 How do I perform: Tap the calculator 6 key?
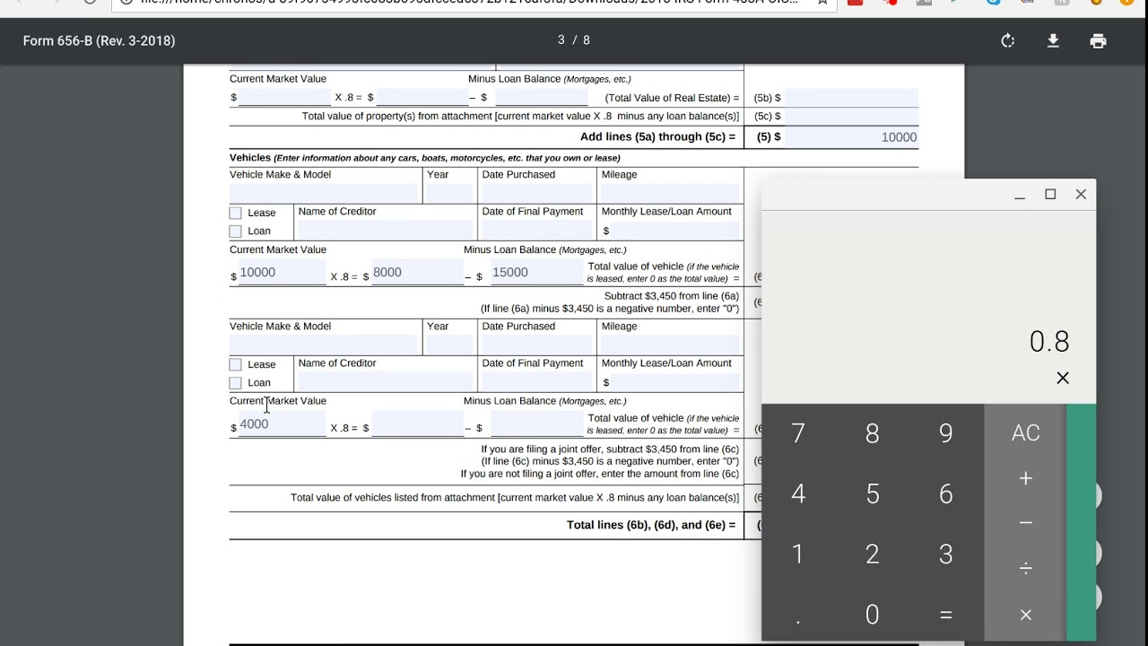[945, 493]
